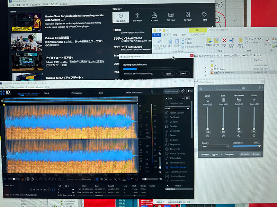Select the Bass speaker icon in Music Rebalance
The height and width of the screenshot is (207, 277).
(x=223, y=100)
